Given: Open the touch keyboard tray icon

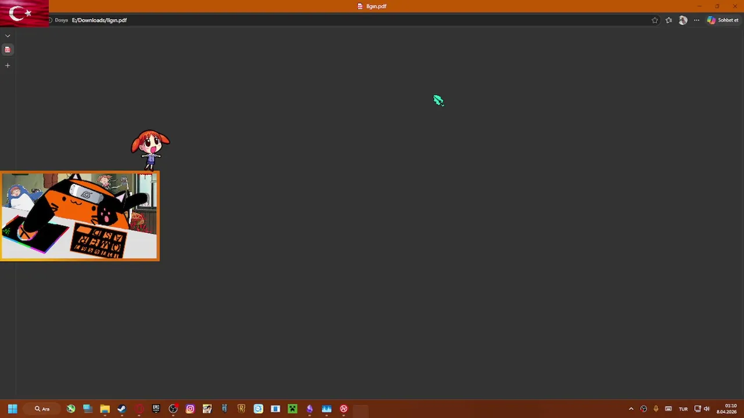Looking at the screenshot, I should pos(668,409).
